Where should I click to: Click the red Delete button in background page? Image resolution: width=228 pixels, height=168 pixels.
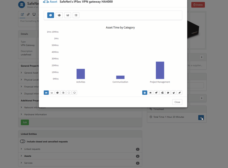pyautogui.click(x=198, y=5)
